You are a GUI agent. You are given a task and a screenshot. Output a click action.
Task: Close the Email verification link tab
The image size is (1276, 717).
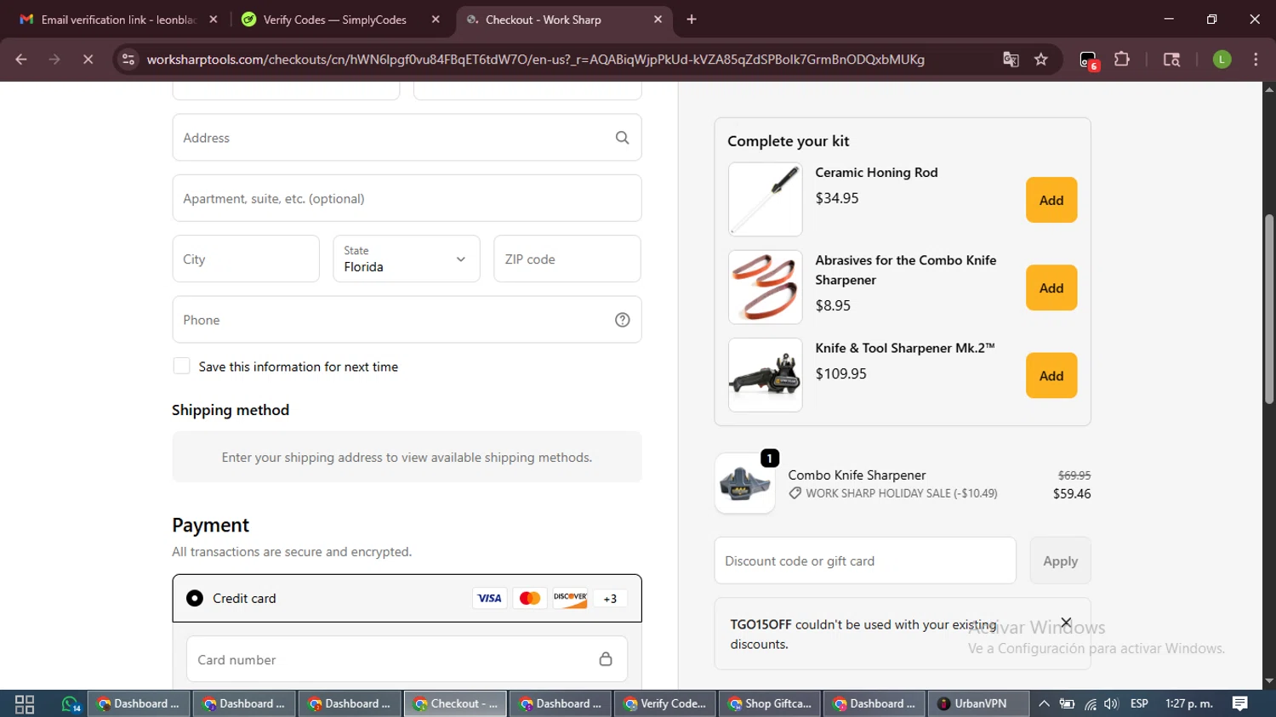[x=214, y=20]
